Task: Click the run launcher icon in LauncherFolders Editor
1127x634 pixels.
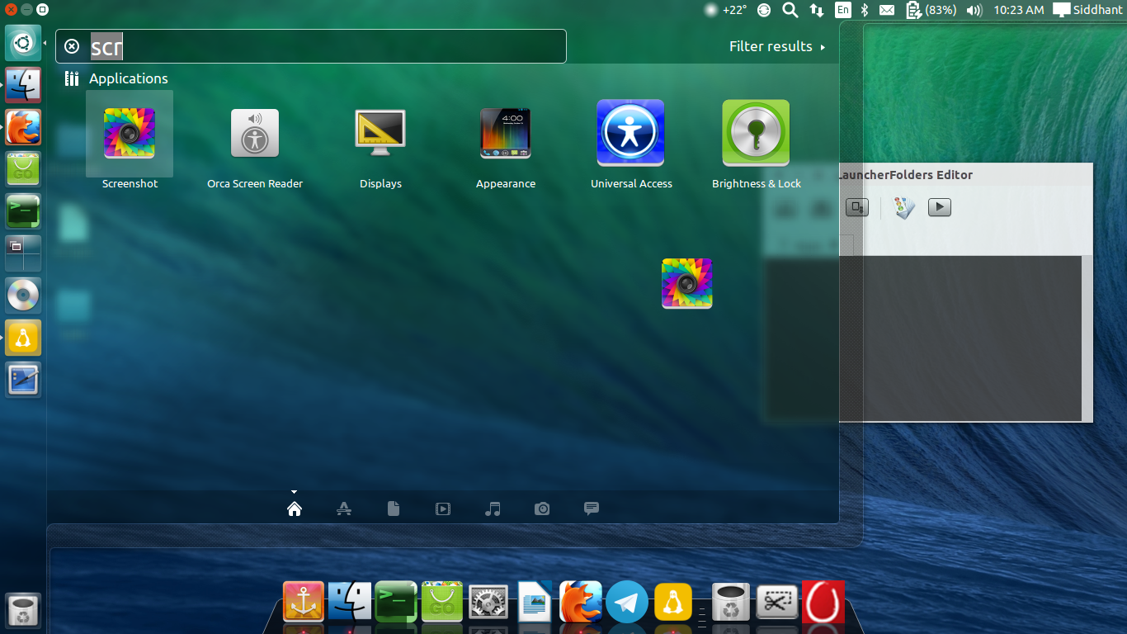Action: point(940,207)
